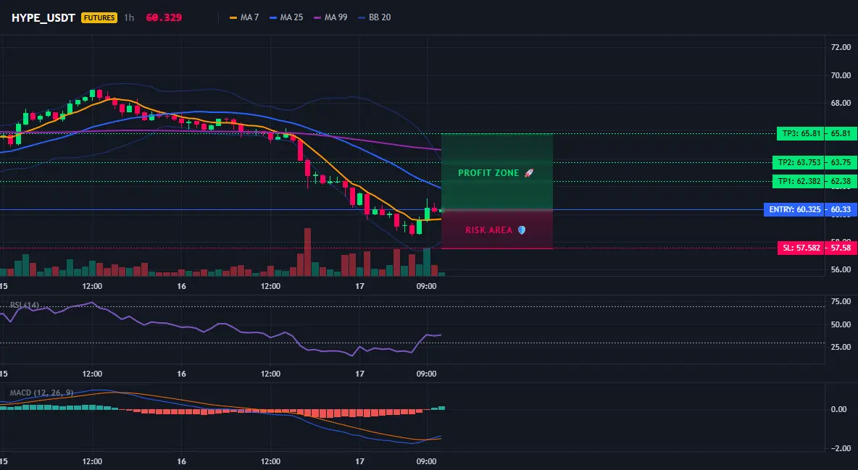Screen dimensions: 858x470
Task: Click 72.00 on the price axis
Action: click(x=841, y=48)
